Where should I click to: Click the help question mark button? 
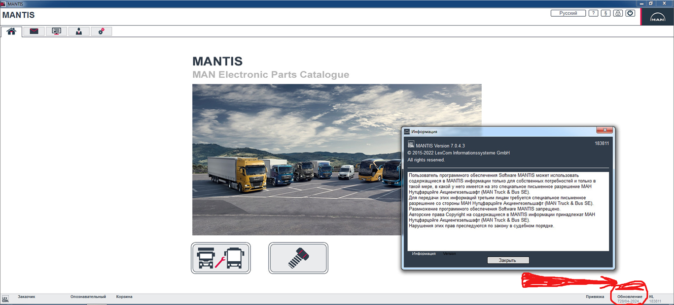point(594,13)
